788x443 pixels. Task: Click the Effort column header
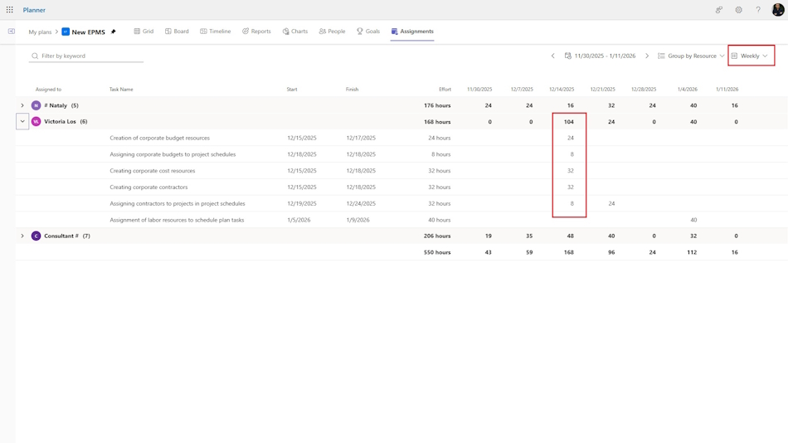pos(445,90)
